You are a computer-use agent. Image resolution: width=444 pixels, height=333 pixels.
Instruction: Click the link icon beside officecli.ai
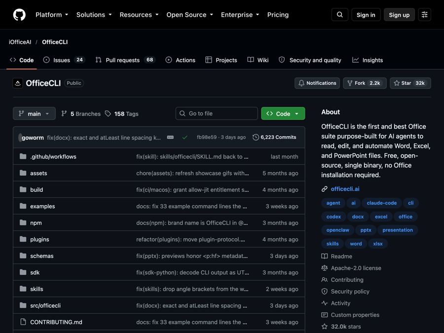pyautogui.click(x=325, y=189)
